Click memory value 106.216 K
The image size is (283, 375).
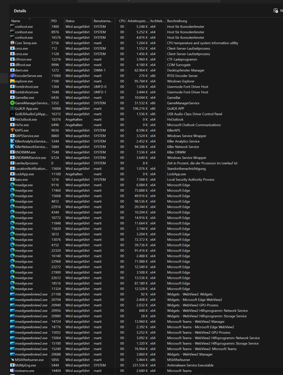pyautogui.click(x=140, y=109)
